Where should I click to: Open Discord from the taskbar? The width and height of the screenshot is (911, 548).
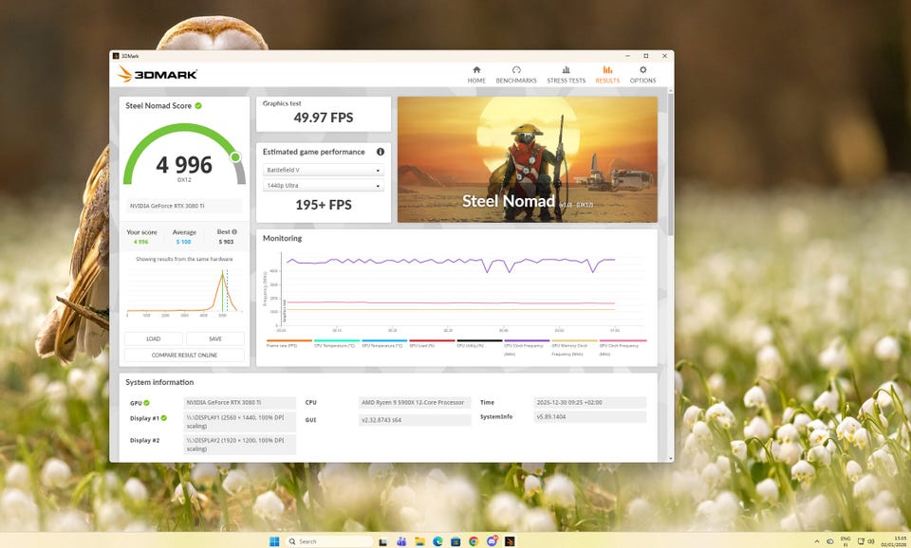click(x=493, y=541)
